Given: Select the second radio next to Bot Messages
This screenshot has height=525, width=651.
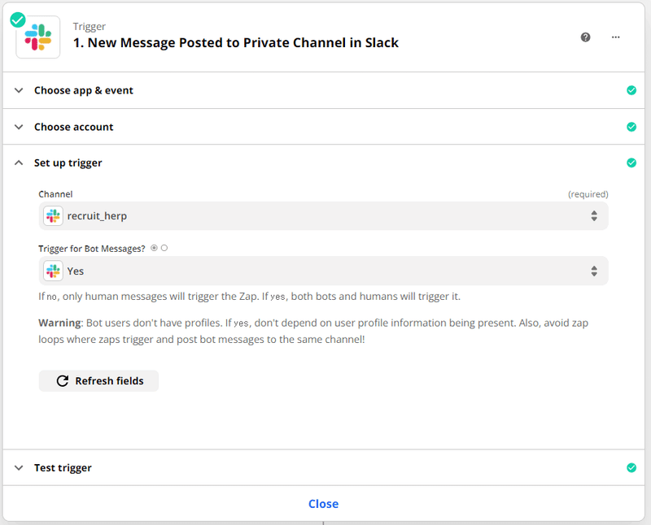Looking at the screenshot, I should click(x=164, y=248).
